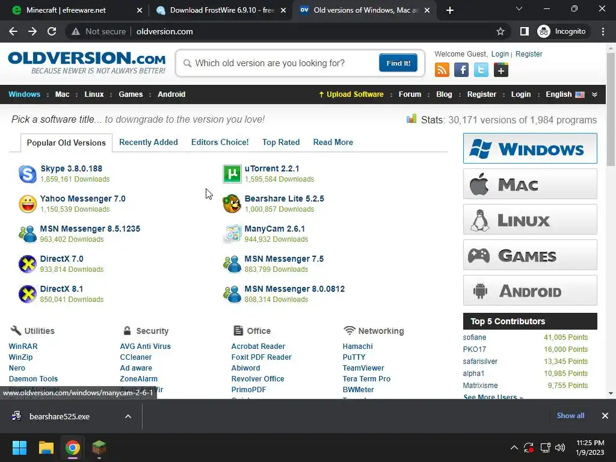Click the ManyCam icon

tap(232, 234)
